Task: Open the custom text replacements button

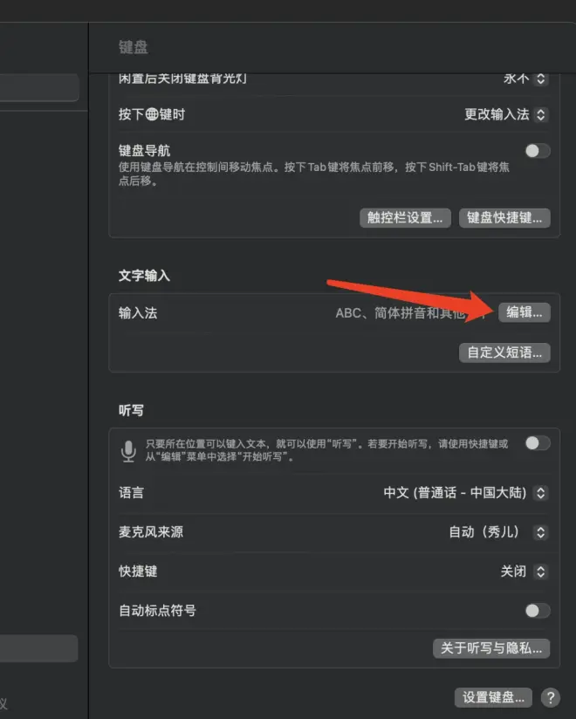Action: [x=504, y=353]
